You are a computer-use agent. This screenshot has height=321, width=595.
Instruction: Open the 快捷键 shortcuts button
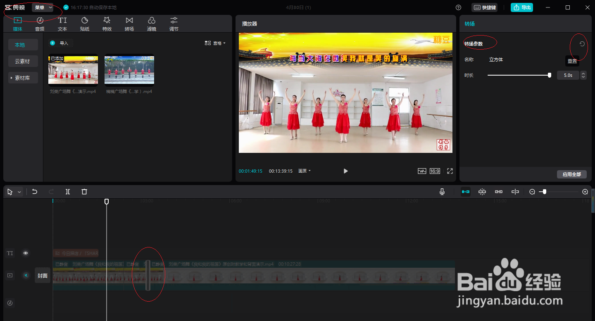(485, 7)
